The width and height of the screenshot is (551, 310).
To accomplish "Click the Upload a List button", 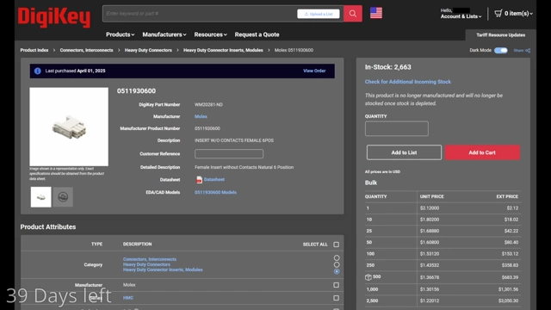I will click(319, 14).
